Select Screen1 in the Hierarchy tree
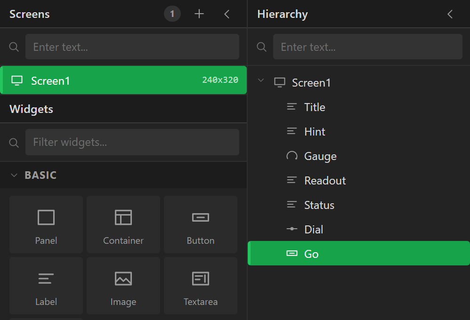The width and height of the screenshot is (470, 320). tap(359, 83)
